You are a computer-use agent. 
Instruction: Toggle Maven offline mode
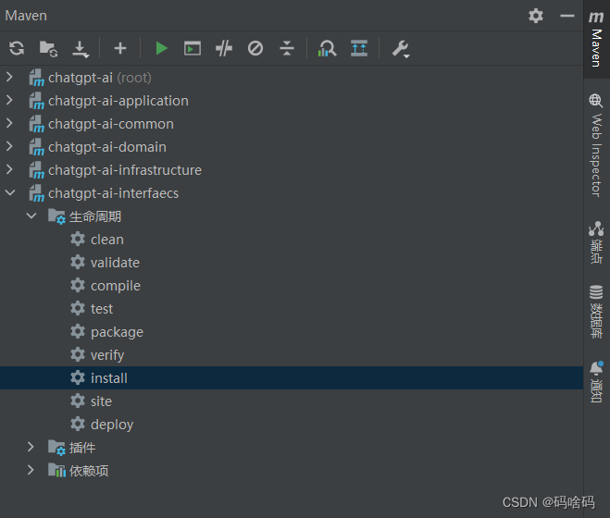pyautogui.click(x=224, y=49)
